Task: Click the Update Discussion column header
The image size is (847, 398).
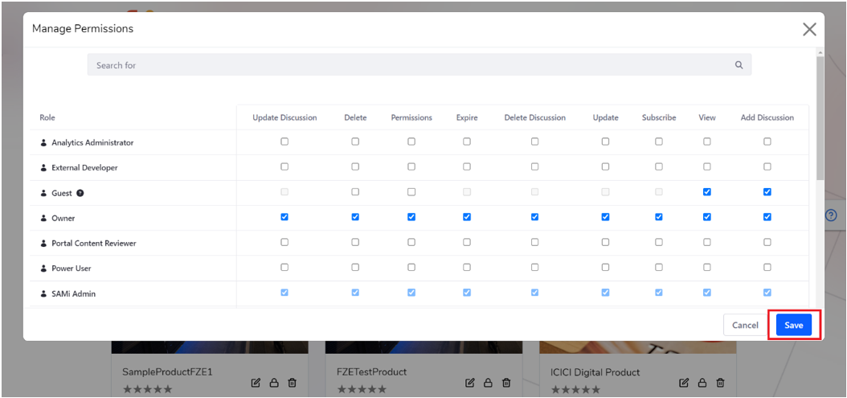Action: 284,117
